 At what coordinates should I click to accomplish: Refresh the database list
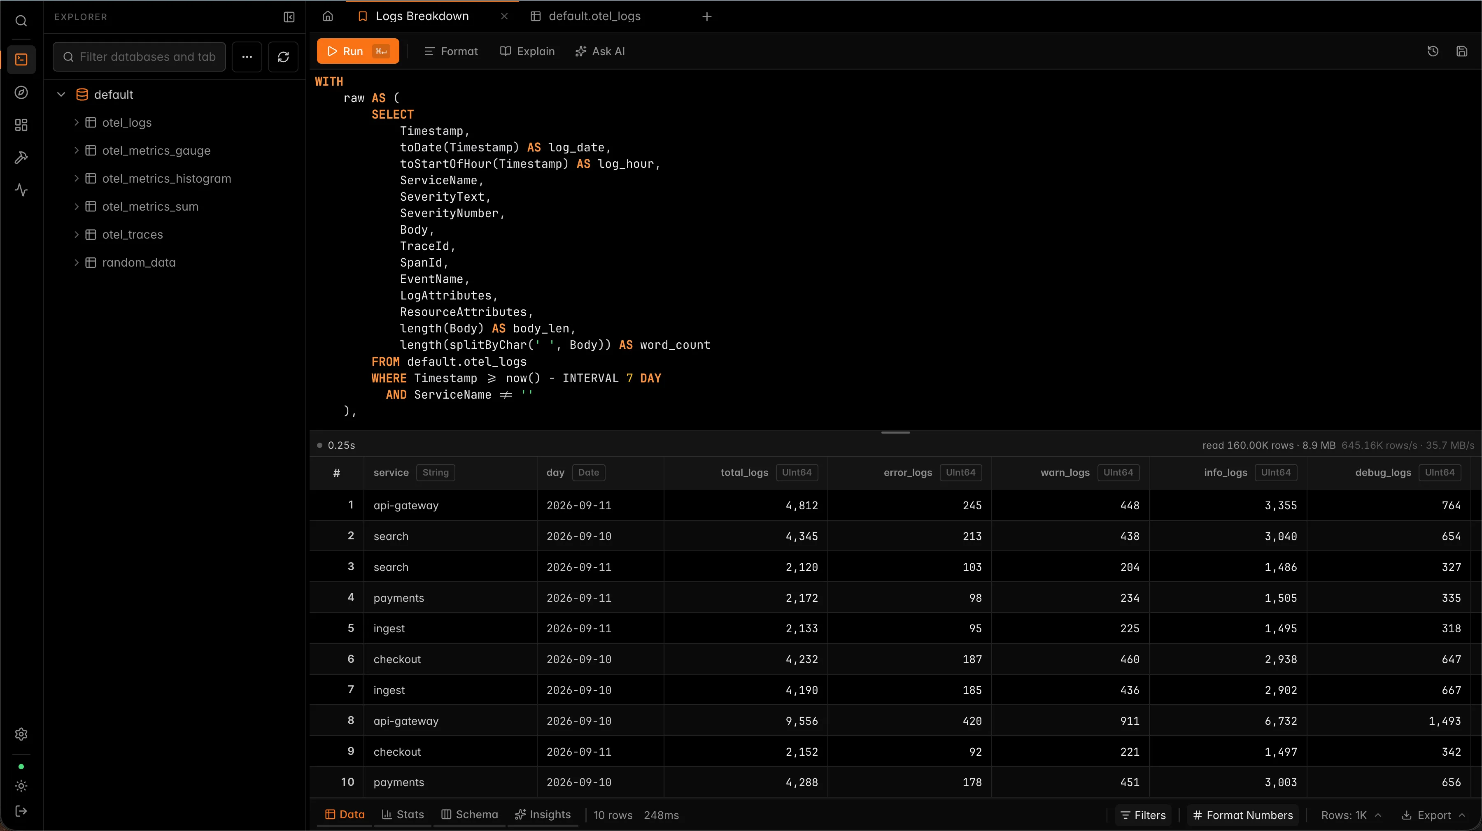(x=283, y=57)
